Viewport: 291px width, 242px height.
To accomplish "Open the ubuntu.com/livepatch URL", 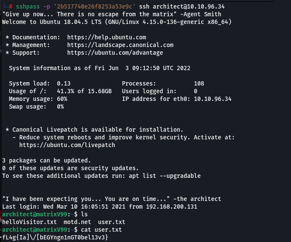I will click(67, 145).
